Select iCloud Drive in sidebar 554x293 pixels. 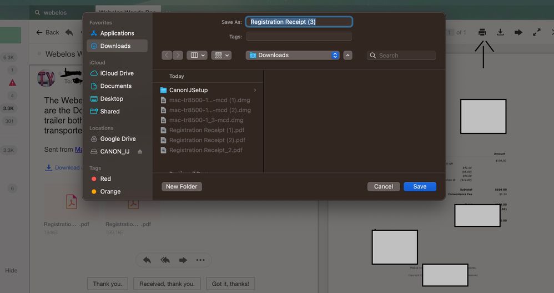[117, 73]
